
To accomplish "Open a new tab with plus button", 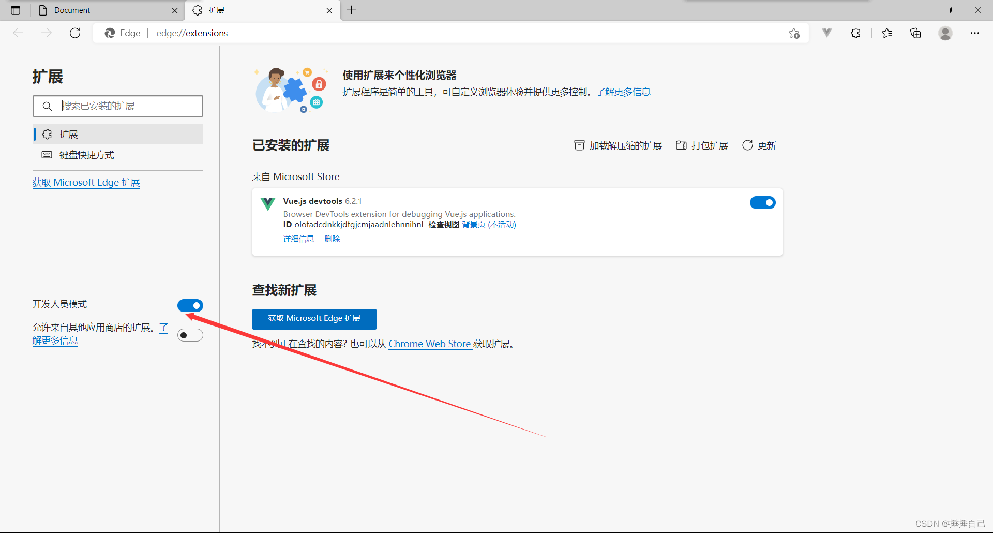I will click(x=352, y=10).
